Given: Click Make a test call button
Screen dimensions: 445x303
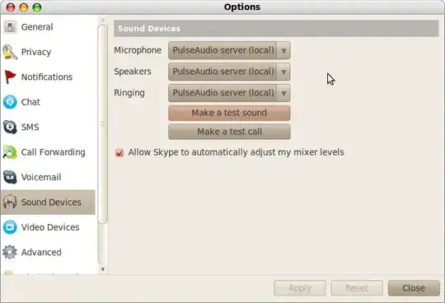Looking at the screenshot, I should click(x=229, y=132).
